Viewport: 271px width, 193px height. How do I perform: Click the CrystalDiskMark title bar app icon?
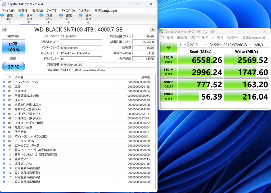coord(161,31)
